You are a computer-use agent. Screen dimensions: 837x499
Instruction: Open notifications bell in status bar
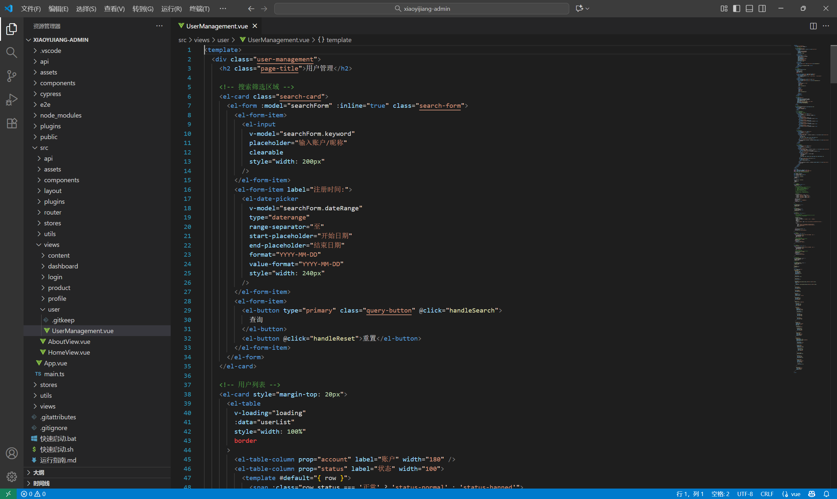click(x=826, y=494)
